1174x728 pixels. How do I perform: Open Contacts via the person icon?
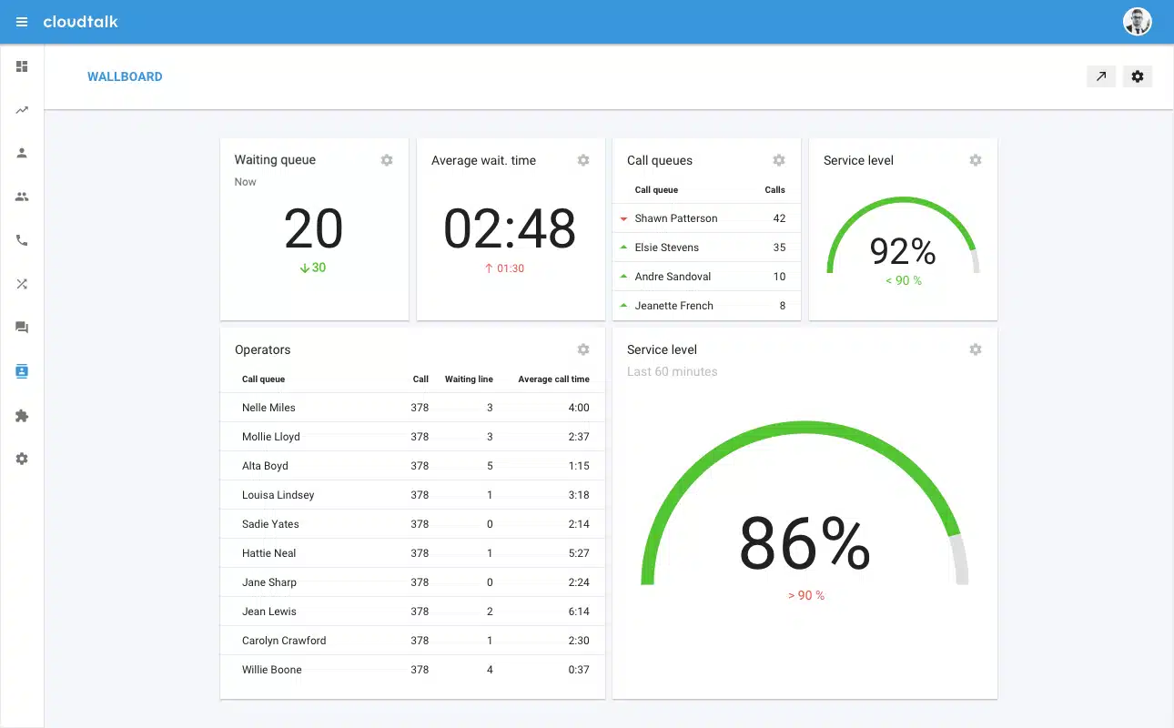click(21, 153)
